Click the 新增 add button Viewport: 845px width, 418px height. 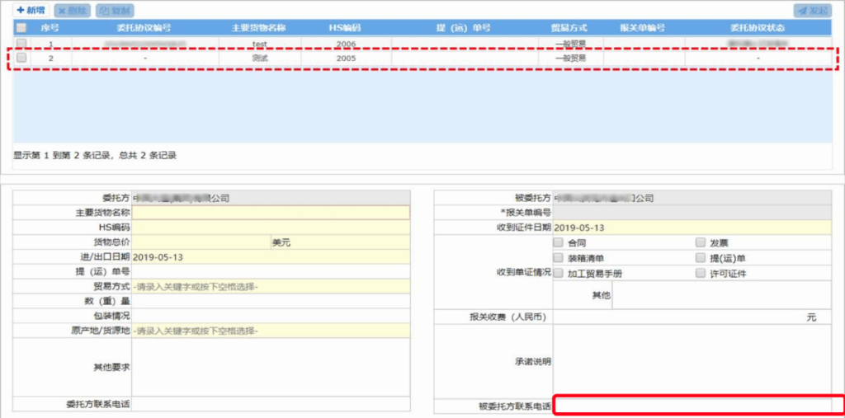click(x=31, y=10)
